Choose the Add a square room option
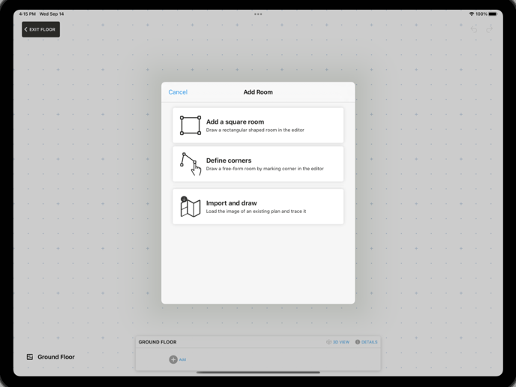516x387 pixels. click(258, 125)
